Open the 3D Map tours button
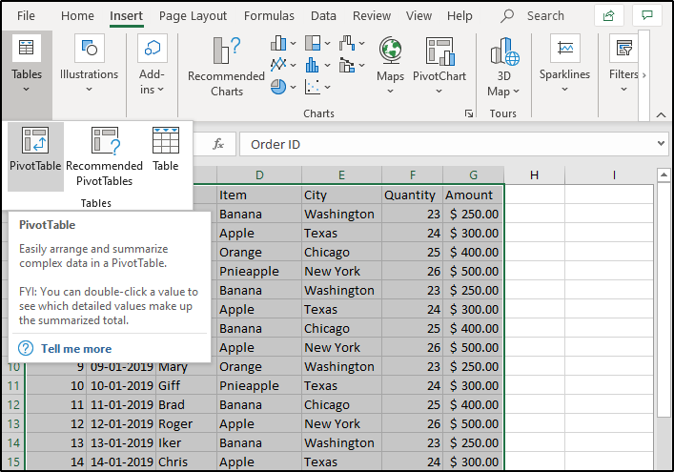 503,66
